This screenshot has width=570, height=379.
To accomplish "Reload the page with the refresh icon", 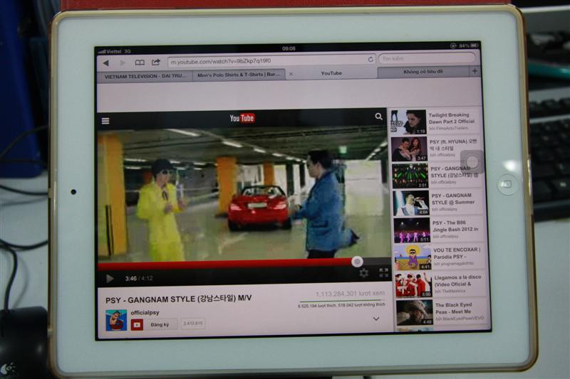I will [370, 59].
